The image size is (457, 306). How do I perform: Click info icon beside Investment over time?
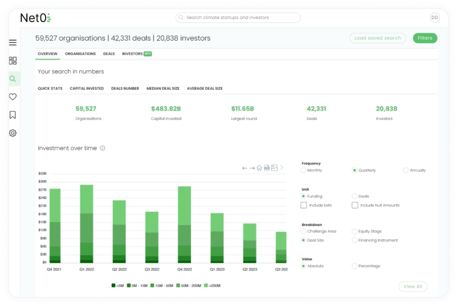tap(103, 149)
